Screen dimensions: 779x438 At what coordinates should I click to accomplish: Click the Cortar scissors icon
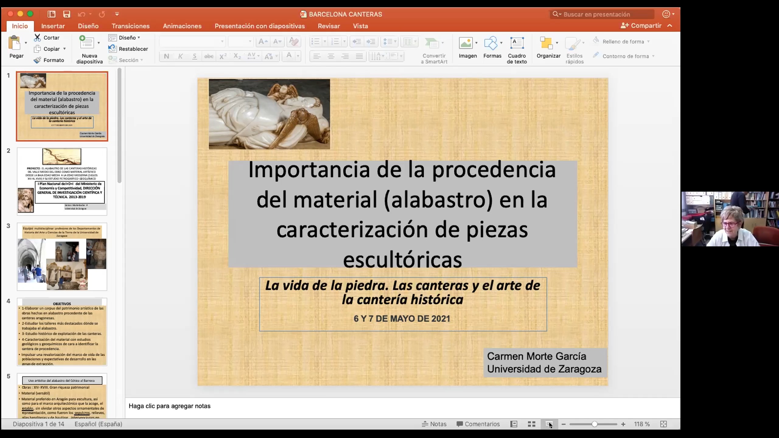[x=37, y=37]
